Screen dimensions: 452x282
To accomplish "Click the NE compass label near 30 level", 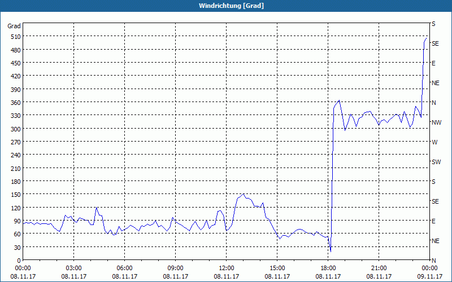I will 436,241.
